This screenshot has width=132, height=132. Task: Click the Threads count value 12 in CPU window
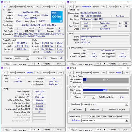click(61, 58)
